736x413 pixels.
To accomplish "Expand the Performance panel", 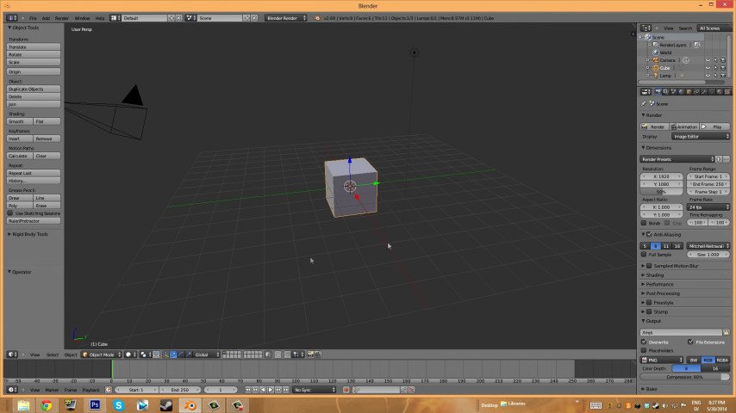I will pos(659,284).
